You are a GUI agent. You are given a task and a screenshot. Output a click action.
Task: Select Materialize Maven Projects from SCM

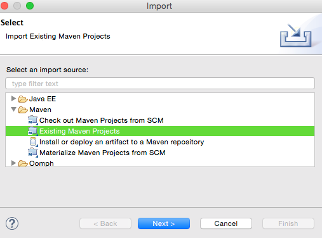pyautogui.click(x=102, y=153)
